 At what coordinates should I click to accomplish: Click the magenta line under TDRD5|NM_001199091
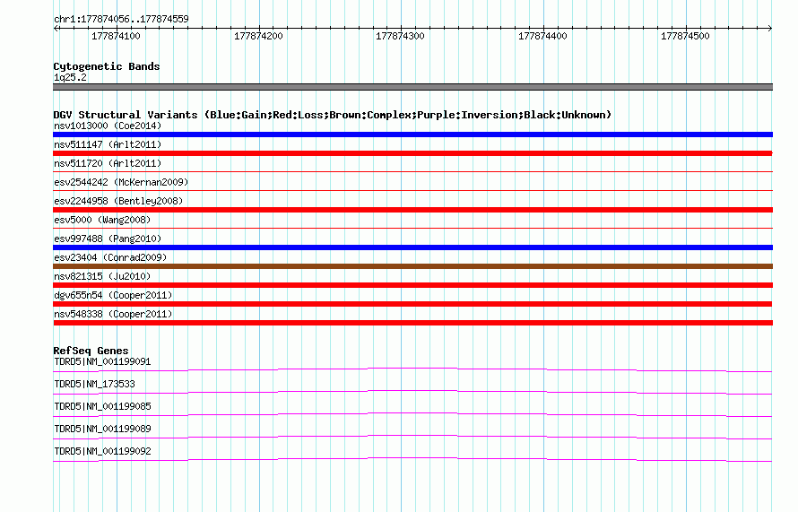412,369
